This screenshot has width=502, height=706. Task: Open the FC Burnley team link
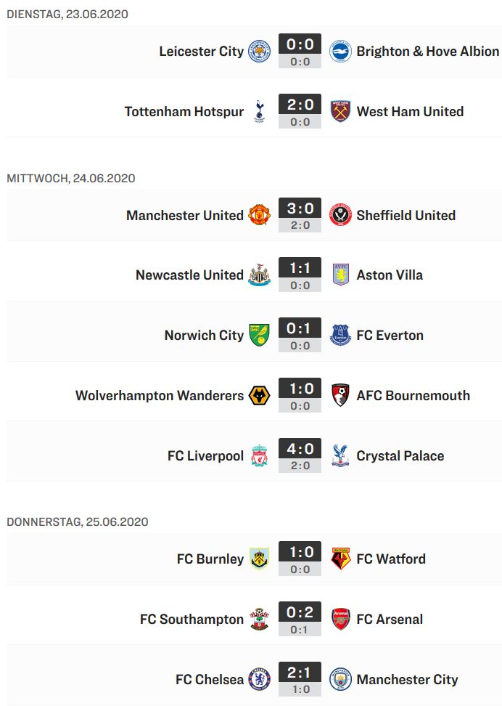(210, 559)
